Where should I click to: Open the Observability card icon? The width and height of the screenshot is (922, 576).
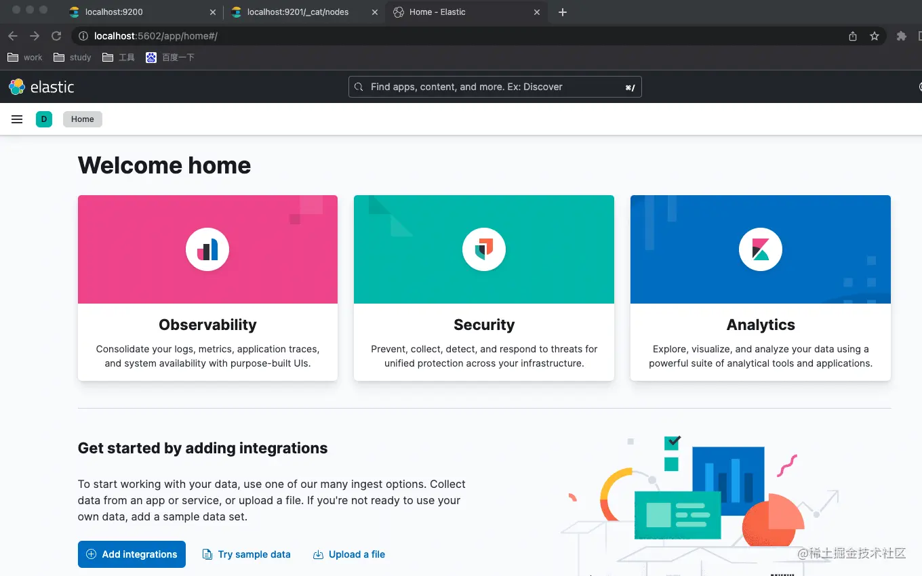point(207,249)
